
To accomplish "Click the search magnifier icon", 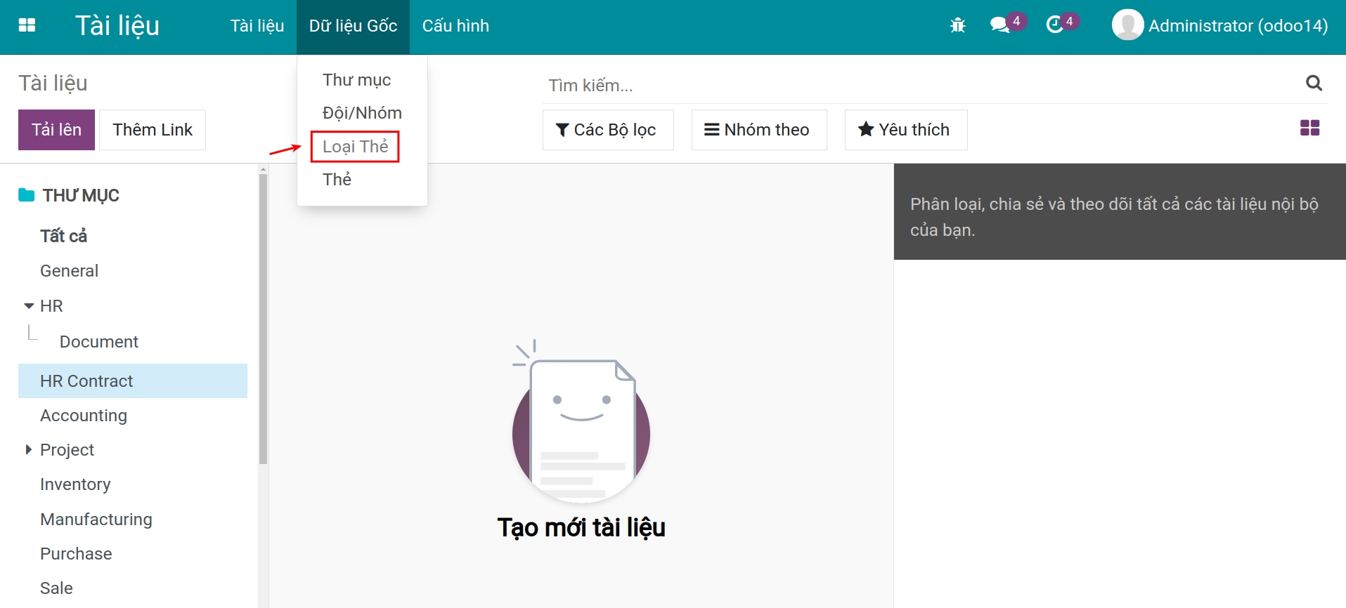I will tap(1314, 84).
